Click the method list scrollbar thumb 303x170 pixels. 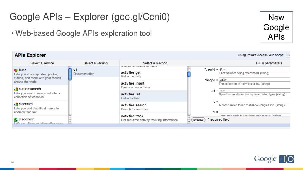189,74
